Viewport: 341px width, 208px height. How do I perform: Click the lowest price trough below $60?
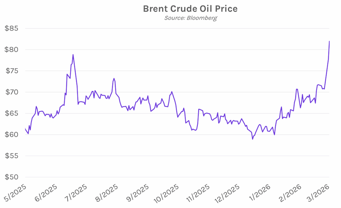[x=252, y=139]
